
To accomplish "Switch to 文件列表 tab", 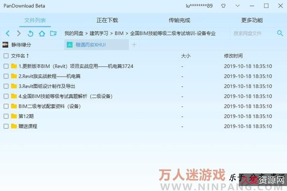I will pos(35,20).
